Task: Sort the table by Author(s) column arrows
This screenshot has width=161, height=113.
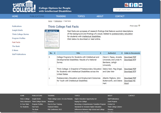Action: [122, 53]
